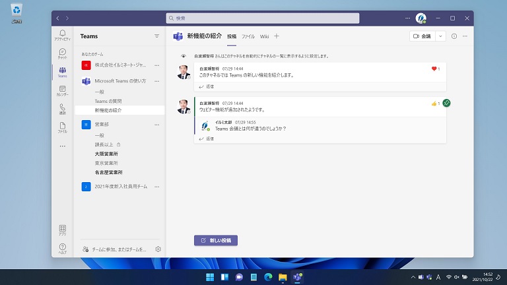Show more apps ellipsis in left rail

point(63,146)
